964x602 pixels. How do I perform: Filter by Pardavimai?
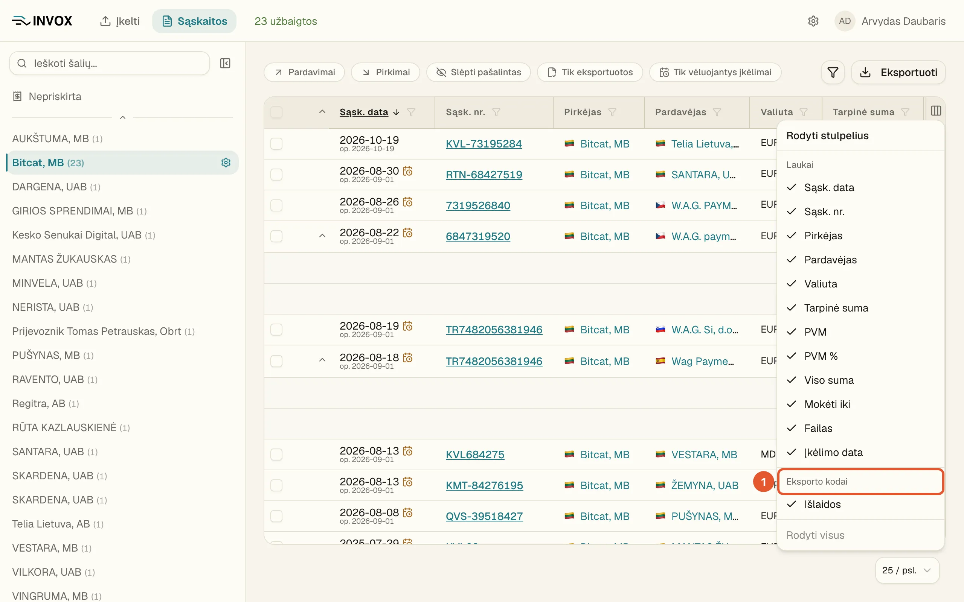point(304,72)
